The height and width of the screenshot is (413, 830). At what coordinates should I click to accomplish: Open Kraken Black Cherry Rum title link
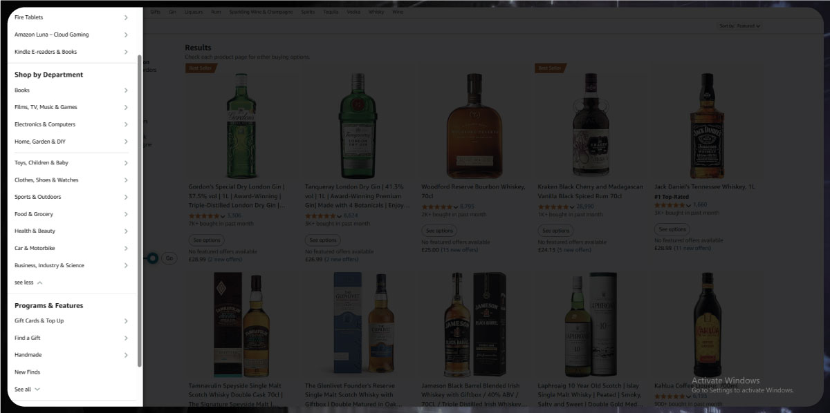(x=590, y=191)
